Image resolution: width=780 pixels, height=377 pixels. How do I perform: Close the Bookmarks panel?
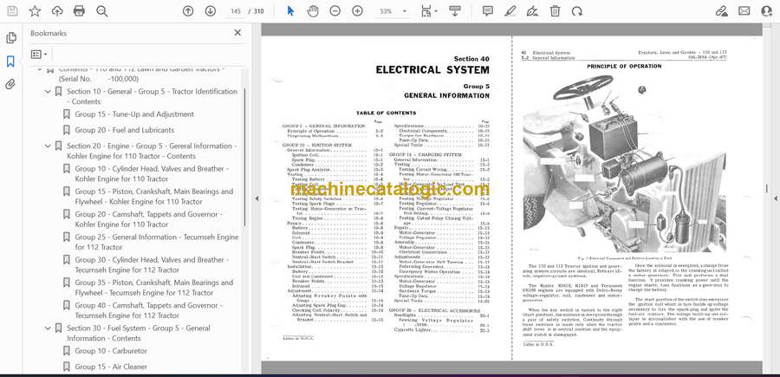pyautogui.click(x=237, y=33)
